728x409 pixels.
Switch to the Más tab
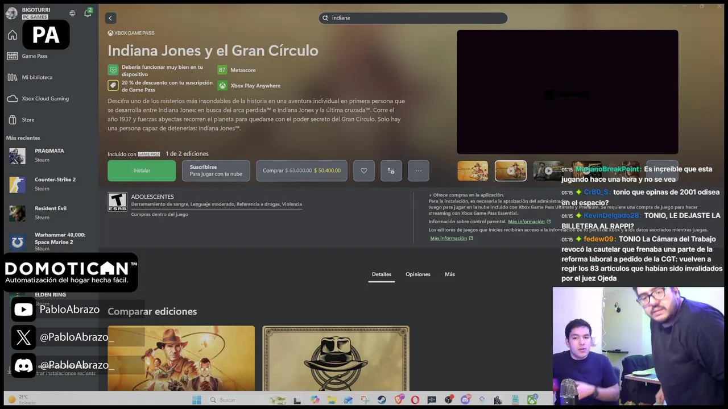pos(450,274)
